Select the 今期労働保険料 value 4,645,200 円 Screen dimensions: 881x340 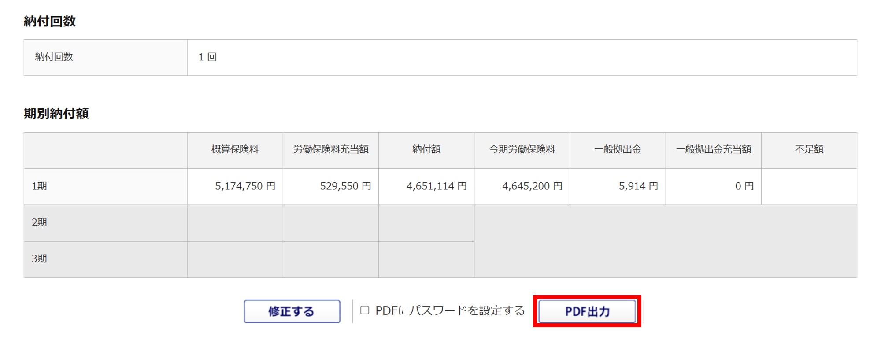point(532,186)
